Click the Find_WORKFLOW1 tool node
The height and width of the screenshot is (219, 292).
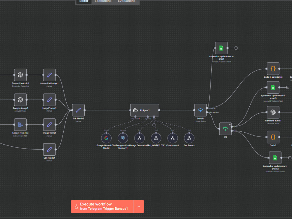(x=156, y=138)
